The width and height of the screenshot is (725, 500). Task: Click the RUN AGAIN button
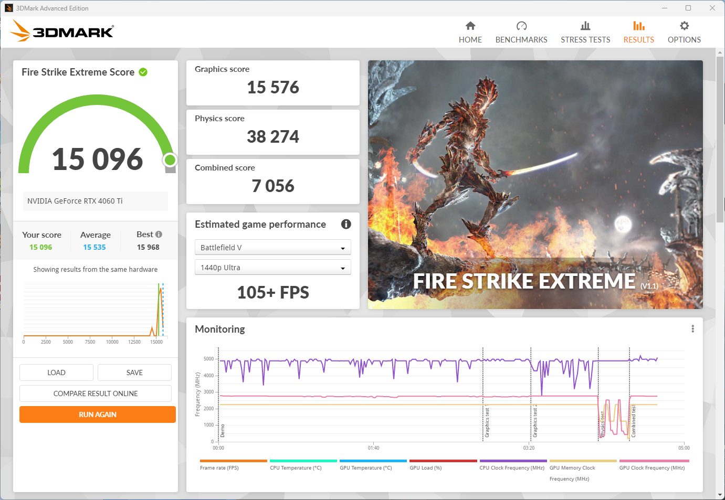pos(98,414)
